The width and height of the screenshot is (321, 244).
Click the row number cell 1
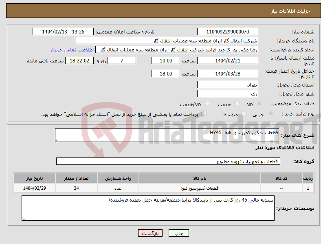pos(308,188)
